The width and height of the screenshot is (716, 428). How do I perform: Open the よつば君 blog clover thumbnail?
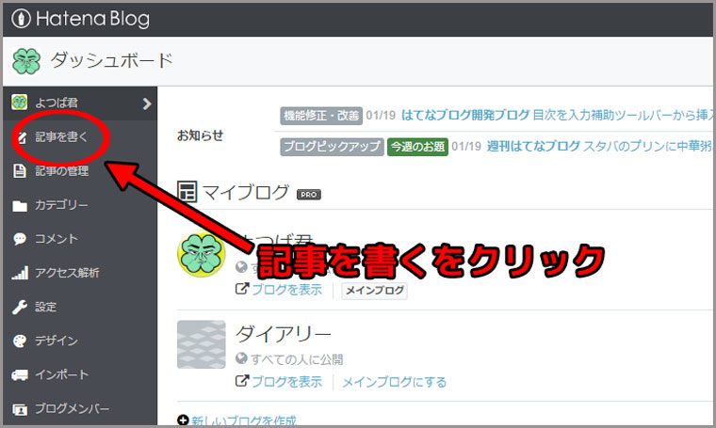[x=202, y=254]
